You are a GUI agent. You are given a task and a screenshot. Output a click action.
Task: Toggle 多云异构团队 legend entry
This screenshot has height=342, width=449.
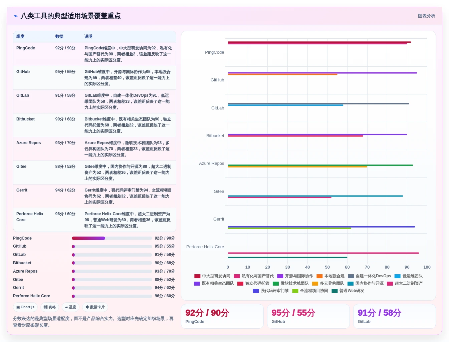328,284
